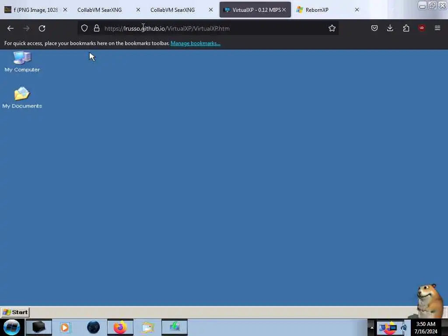
Task: Open the file explorer taskbar icon
Action: 147,327
